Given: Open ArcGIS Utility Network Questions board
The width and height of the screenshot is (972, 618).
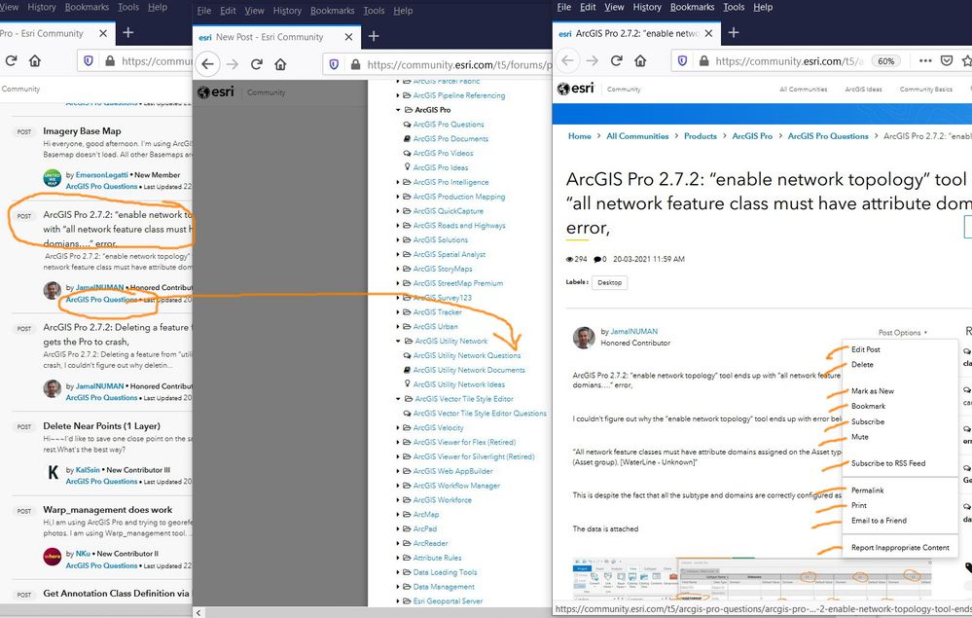Looking at the screenshot, I should click(x=467, y=356).
